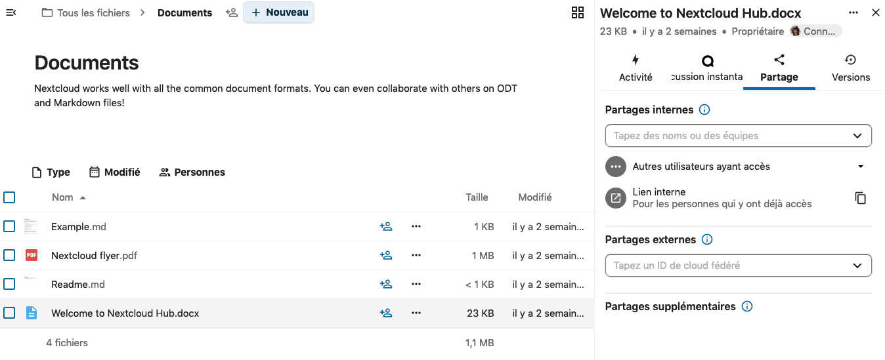Click the Nouveau button
The width and height of the screenshot is (885, 360).
point(279,12)
